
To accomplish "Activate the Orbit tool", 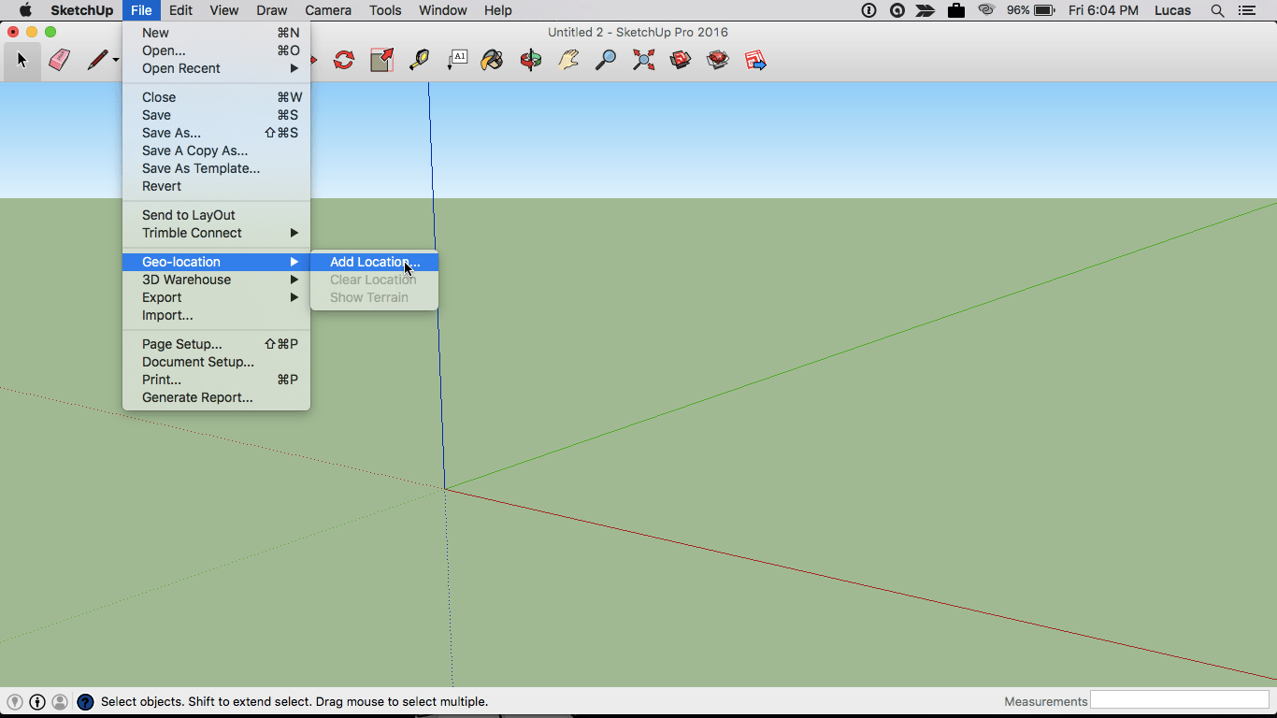I will (x=531, y=61).
